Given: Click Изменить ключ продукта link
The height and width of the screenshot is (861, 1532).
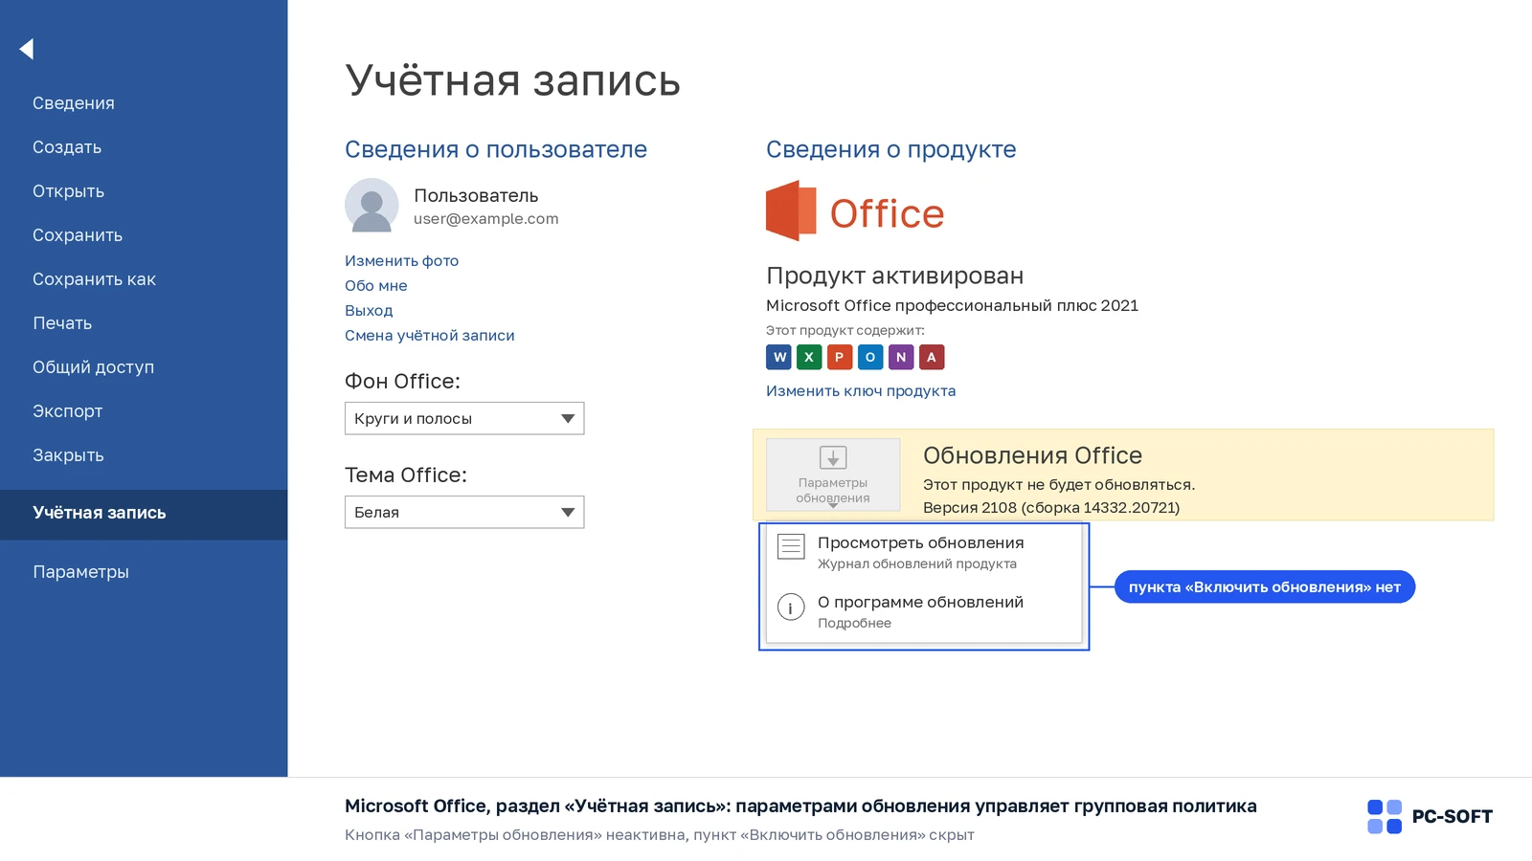Looking at the screenshot, I should [x=861, y=390].
